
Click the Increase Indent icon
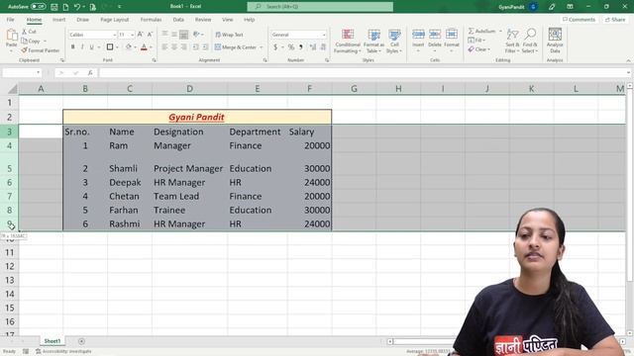point(205,47)
